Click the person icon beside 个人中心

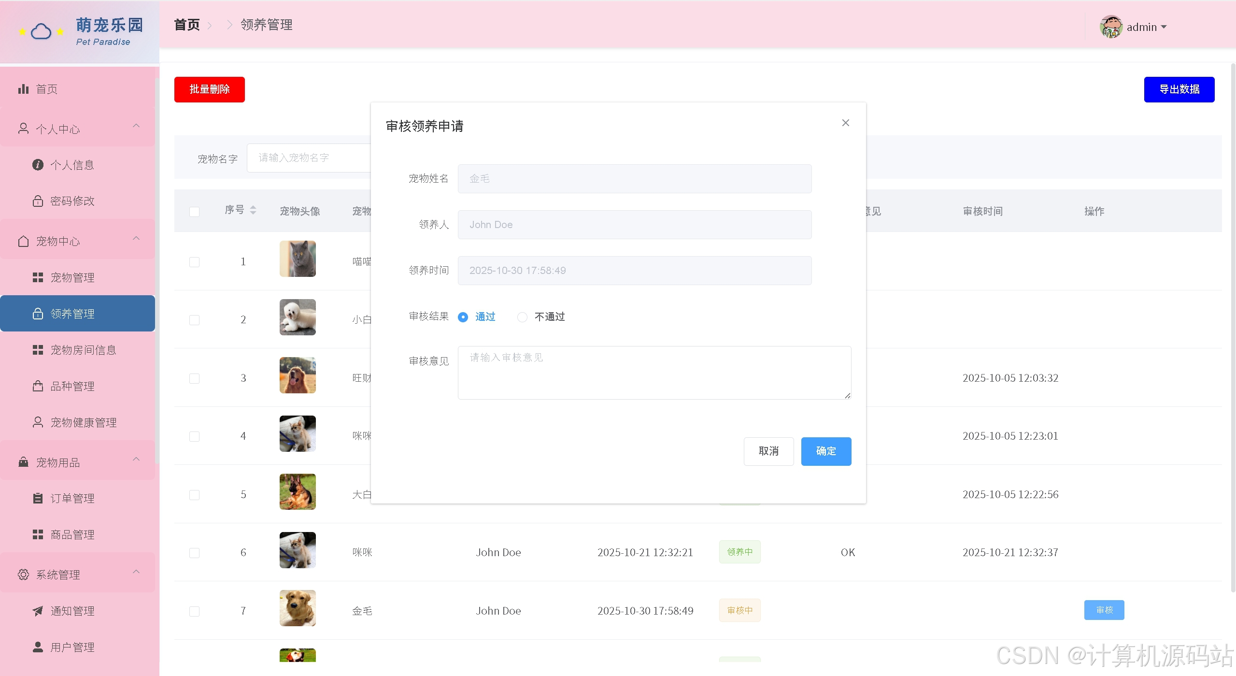pyautogui.click(x=23, y=129)
